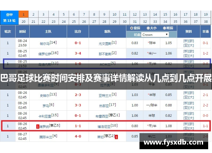Switch to round 19 tab
This screenshot has height=153, width=212.
[x=206, y=14]
